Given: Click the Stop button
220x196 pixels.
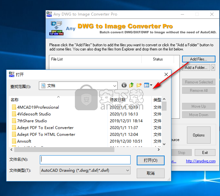Looking at the screenshot, I should (181, 153).
